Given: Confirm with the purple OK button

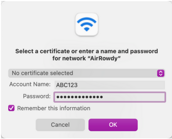Looking at the screenshot, I should [x=113, y=125].
